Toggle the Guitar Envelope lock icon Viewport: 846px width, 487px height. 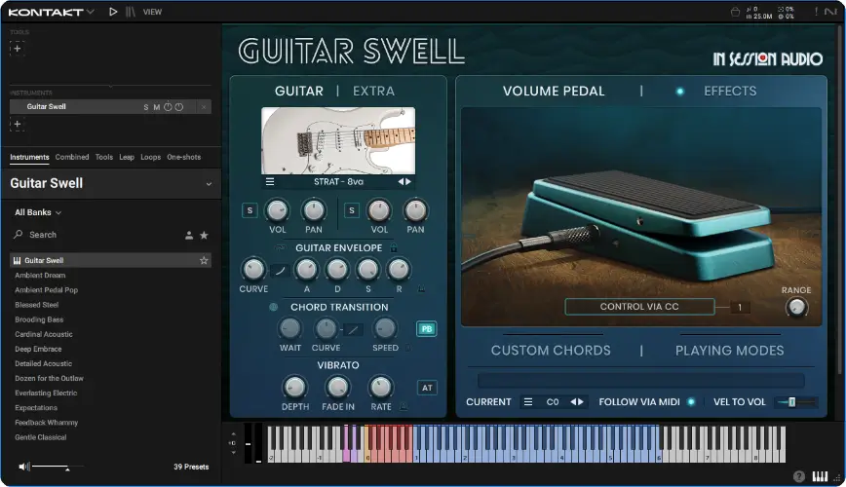(x=394, y=248)
